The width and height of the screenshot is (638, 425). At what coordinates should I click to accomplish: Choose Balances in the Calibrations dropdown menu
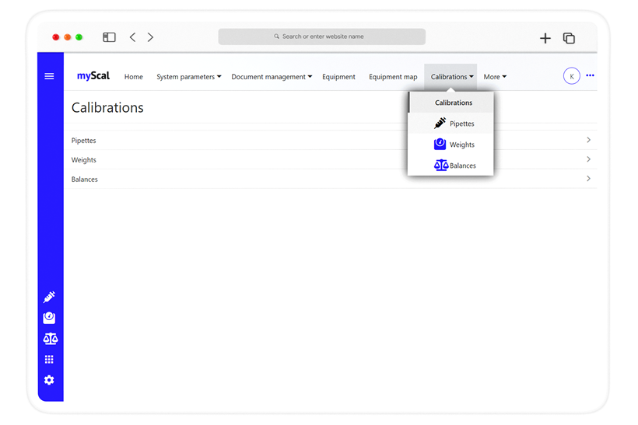pyautogui.click(x=454, y=165)
